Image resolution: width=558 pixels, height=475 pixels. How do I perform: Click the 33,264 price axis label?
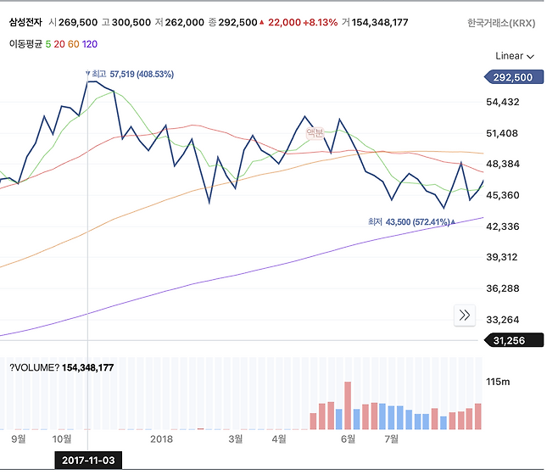click(503, 320)
